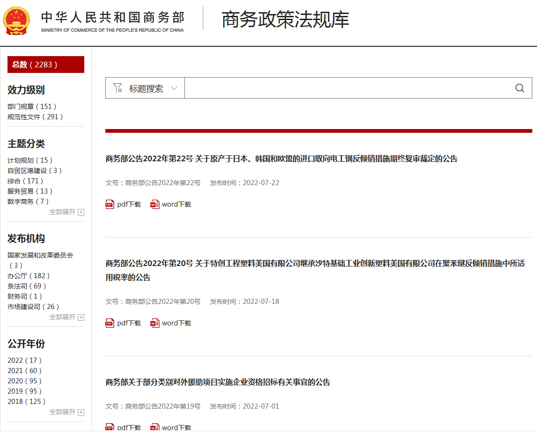Viewport: 537px width, 432px height.
Task: Filter by 计划规划 (15) topic
Action: tap(30, 160)
